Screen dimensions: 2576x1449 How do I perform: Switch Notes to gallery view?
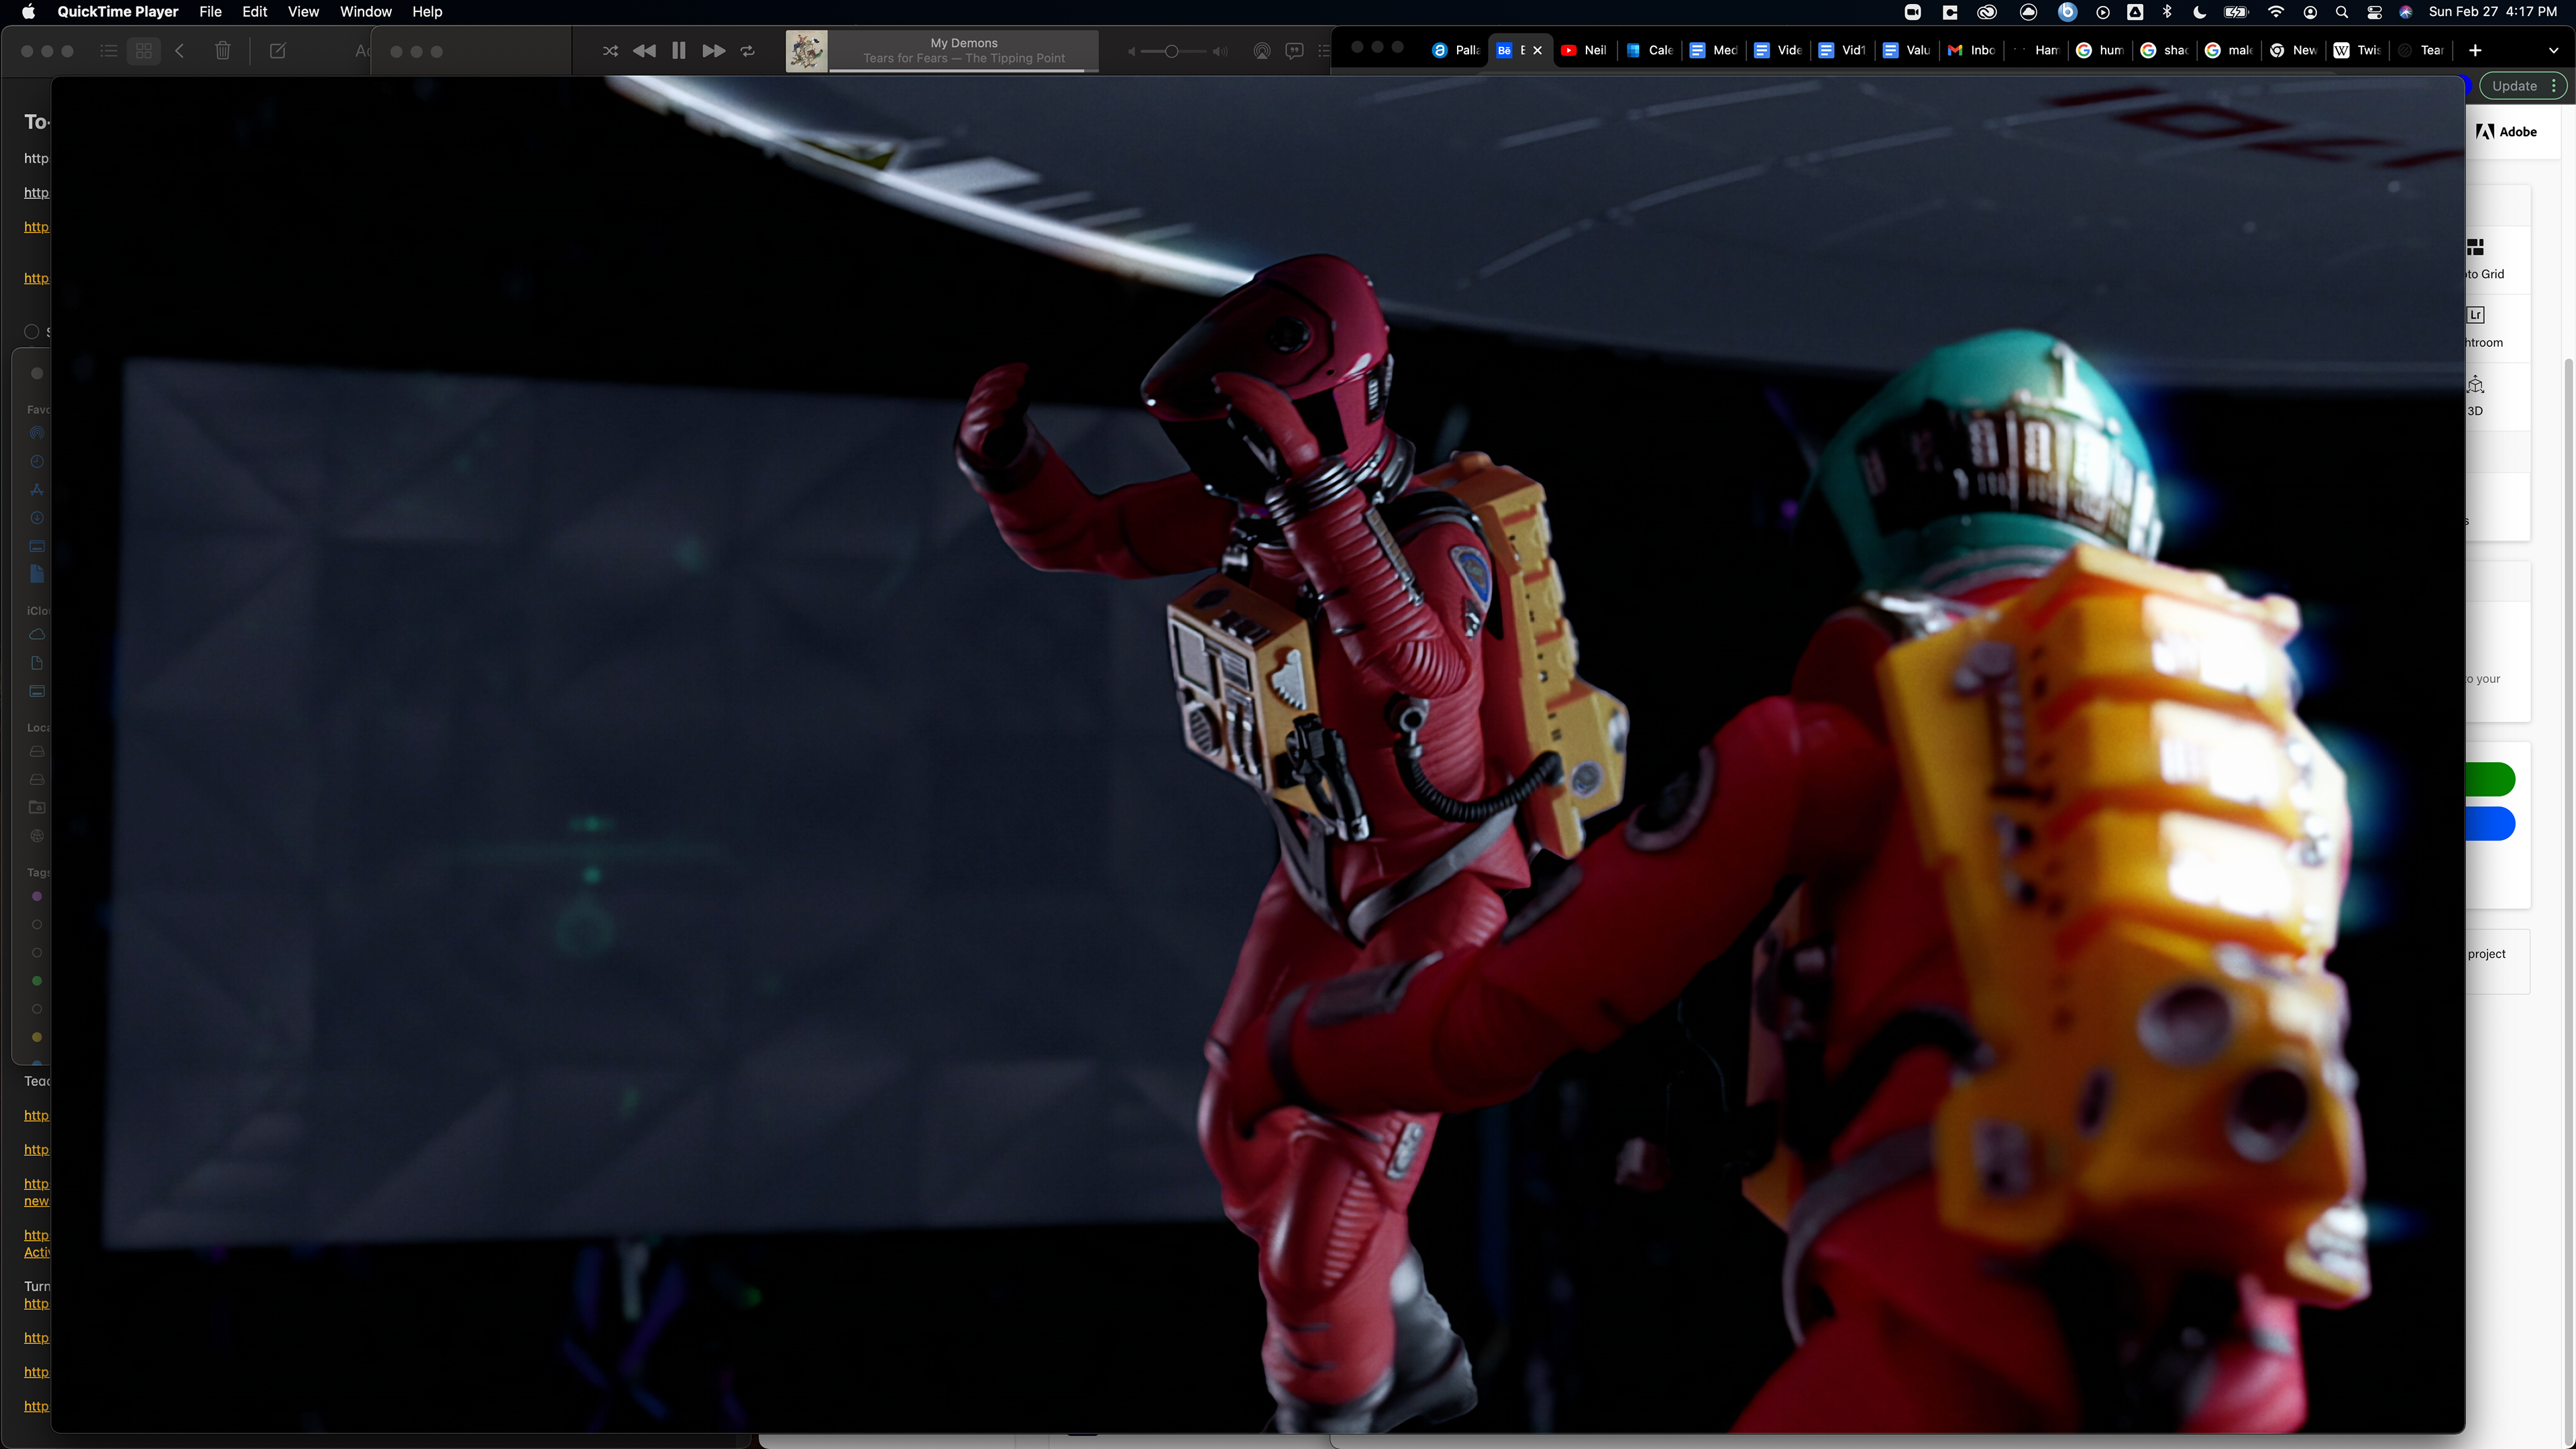coord(144,51)
